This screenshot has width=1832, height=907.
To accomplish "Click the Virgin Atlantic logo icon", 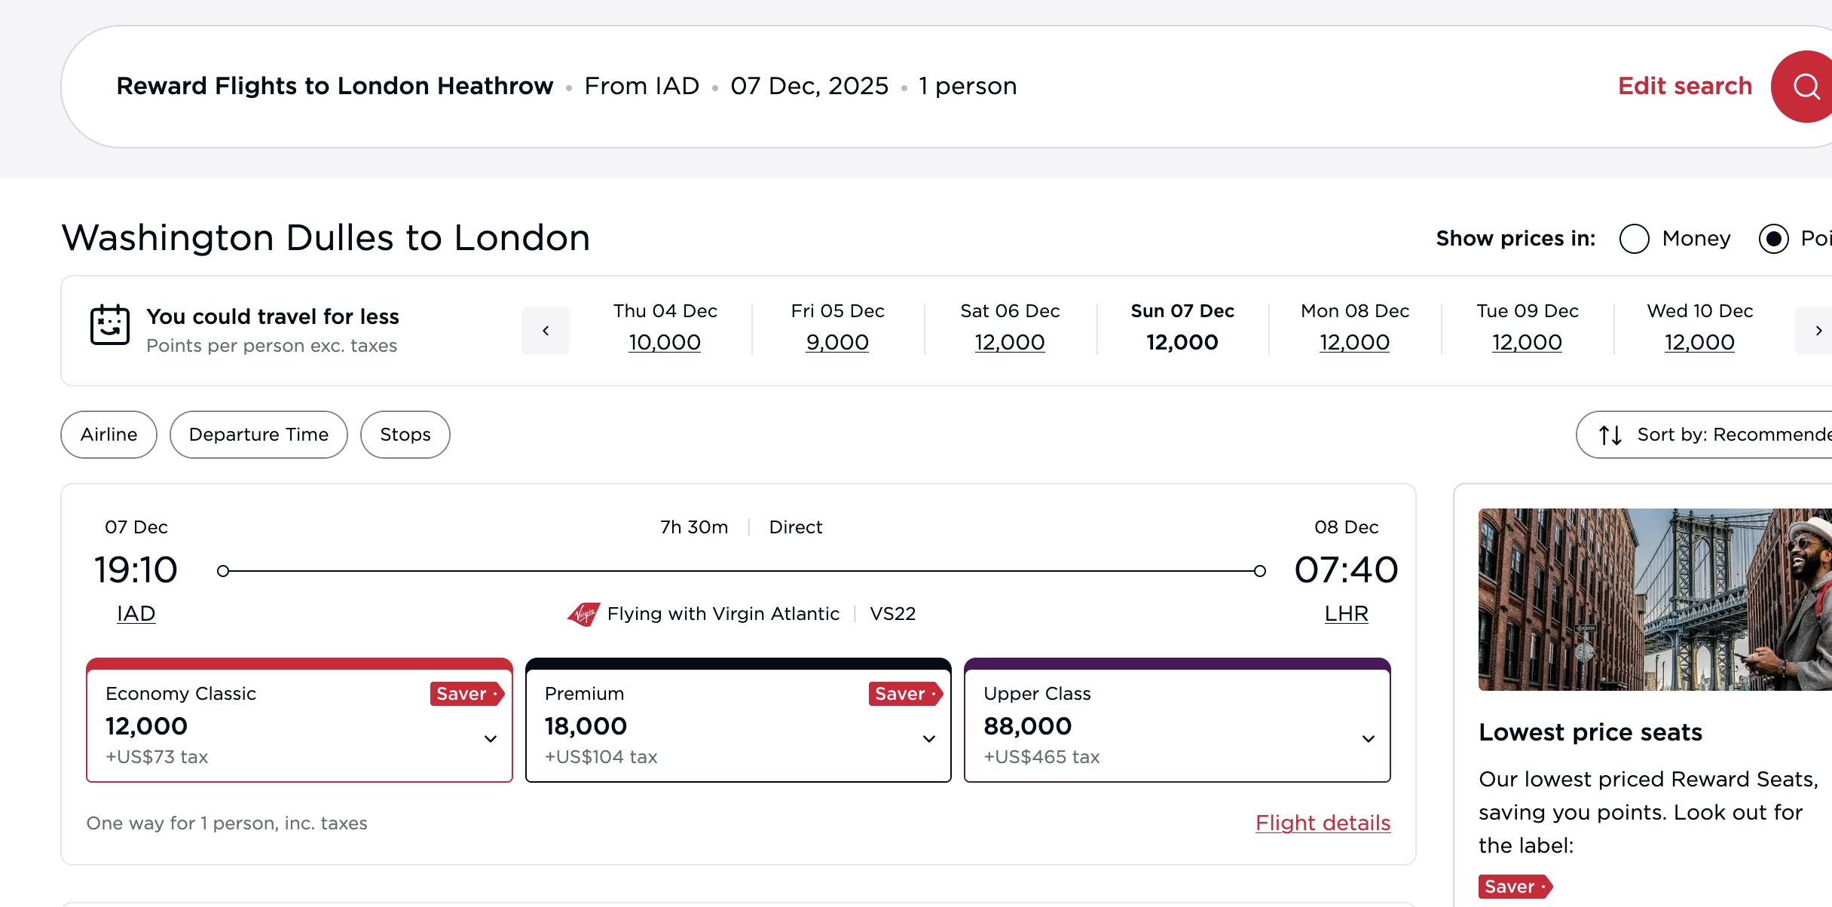I will [583, 614].
